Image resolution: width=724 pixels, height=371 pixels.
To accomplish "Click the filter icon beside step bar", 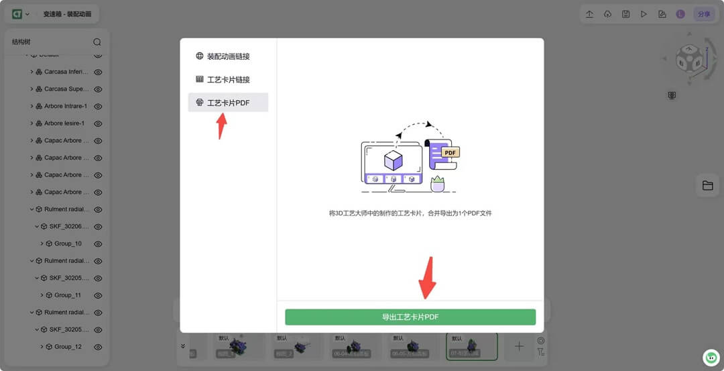I will pyautogui.click(x=541, y=352).
